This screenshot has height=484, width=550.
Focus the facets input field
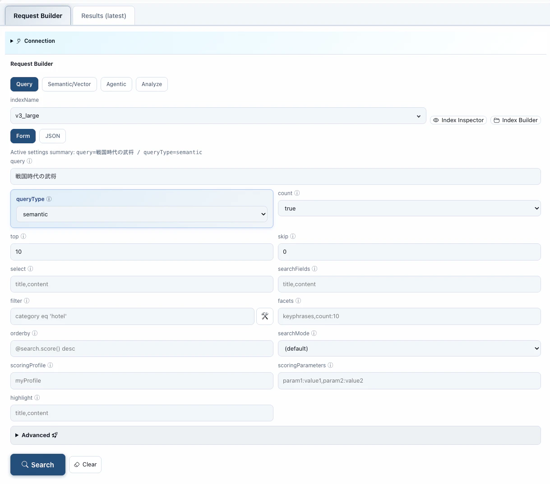pyautogui.click(x=409, y=316)
